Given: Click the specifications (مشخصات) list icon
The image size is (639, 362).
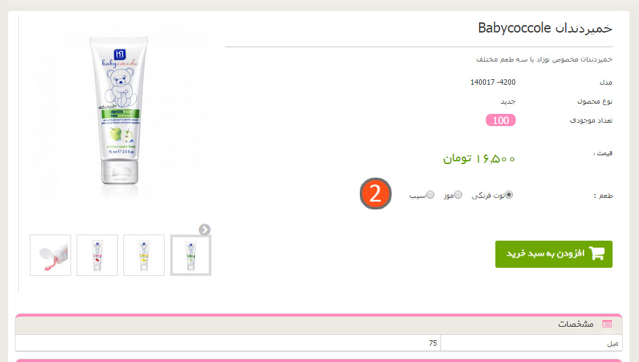Looking at the screenshot, I should pyautogui.click(x=607, y=324).
